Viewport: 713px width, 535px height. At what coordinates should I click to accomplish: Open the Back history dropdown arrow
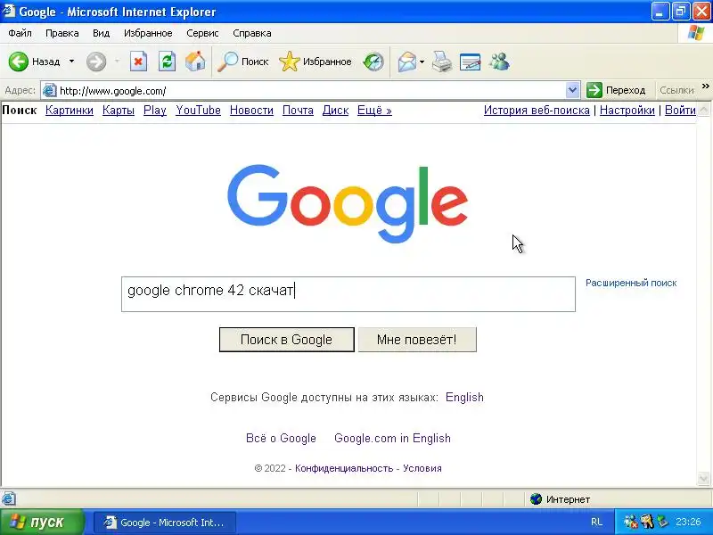[71, 62]
